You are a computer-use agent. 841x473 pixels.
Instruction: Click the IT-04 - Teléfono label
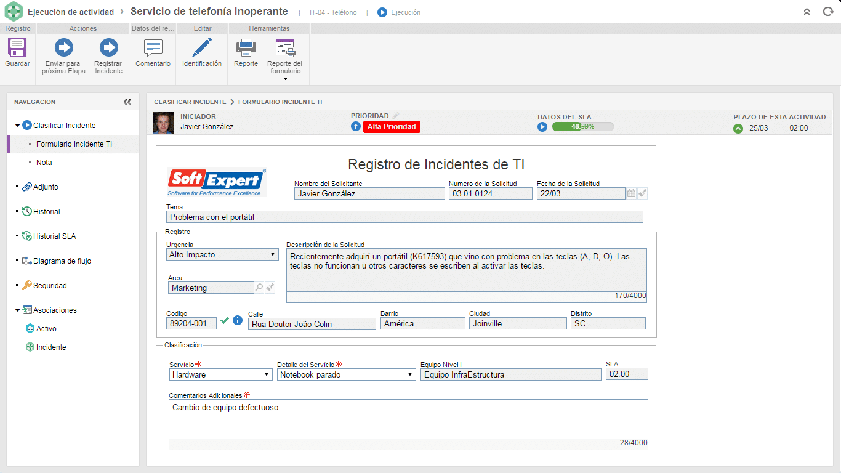click(x=333, y=12)
